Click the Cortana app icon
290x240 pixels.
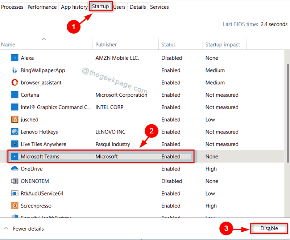15,95
